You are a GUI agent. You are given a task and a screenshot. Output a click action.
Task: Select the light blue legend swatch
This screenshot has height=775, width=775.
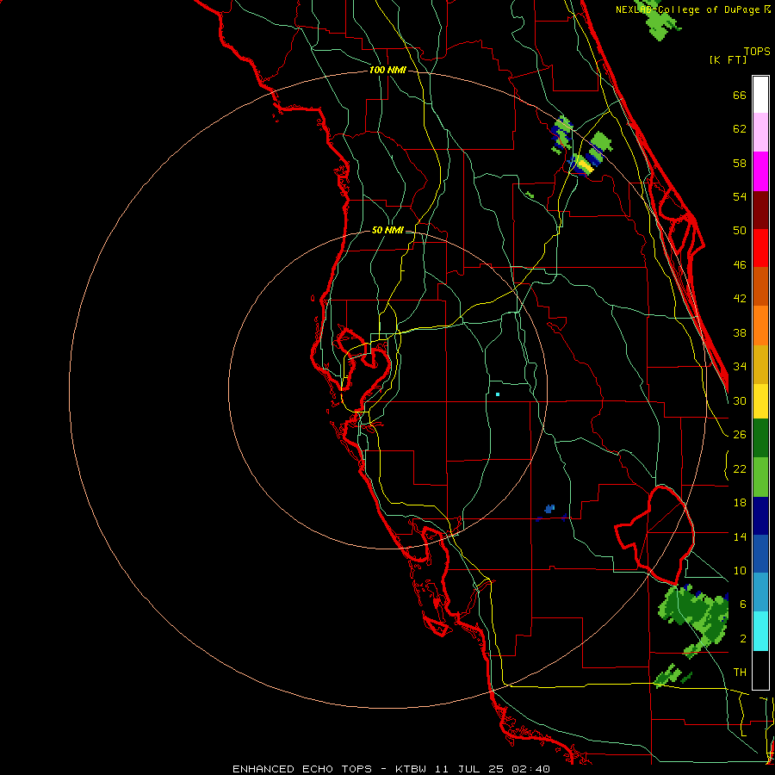pos(760,592)
